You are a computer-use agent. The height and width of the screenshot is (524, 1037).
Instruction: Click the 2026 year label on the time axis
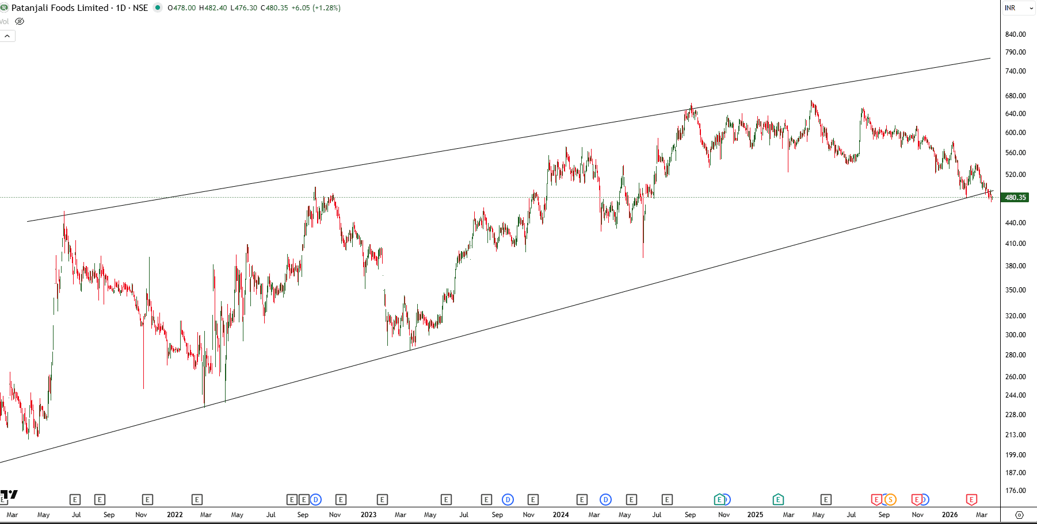coord(950,515)
